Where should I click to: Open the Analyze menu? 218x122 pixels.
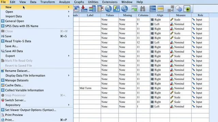tap(64, 2)
